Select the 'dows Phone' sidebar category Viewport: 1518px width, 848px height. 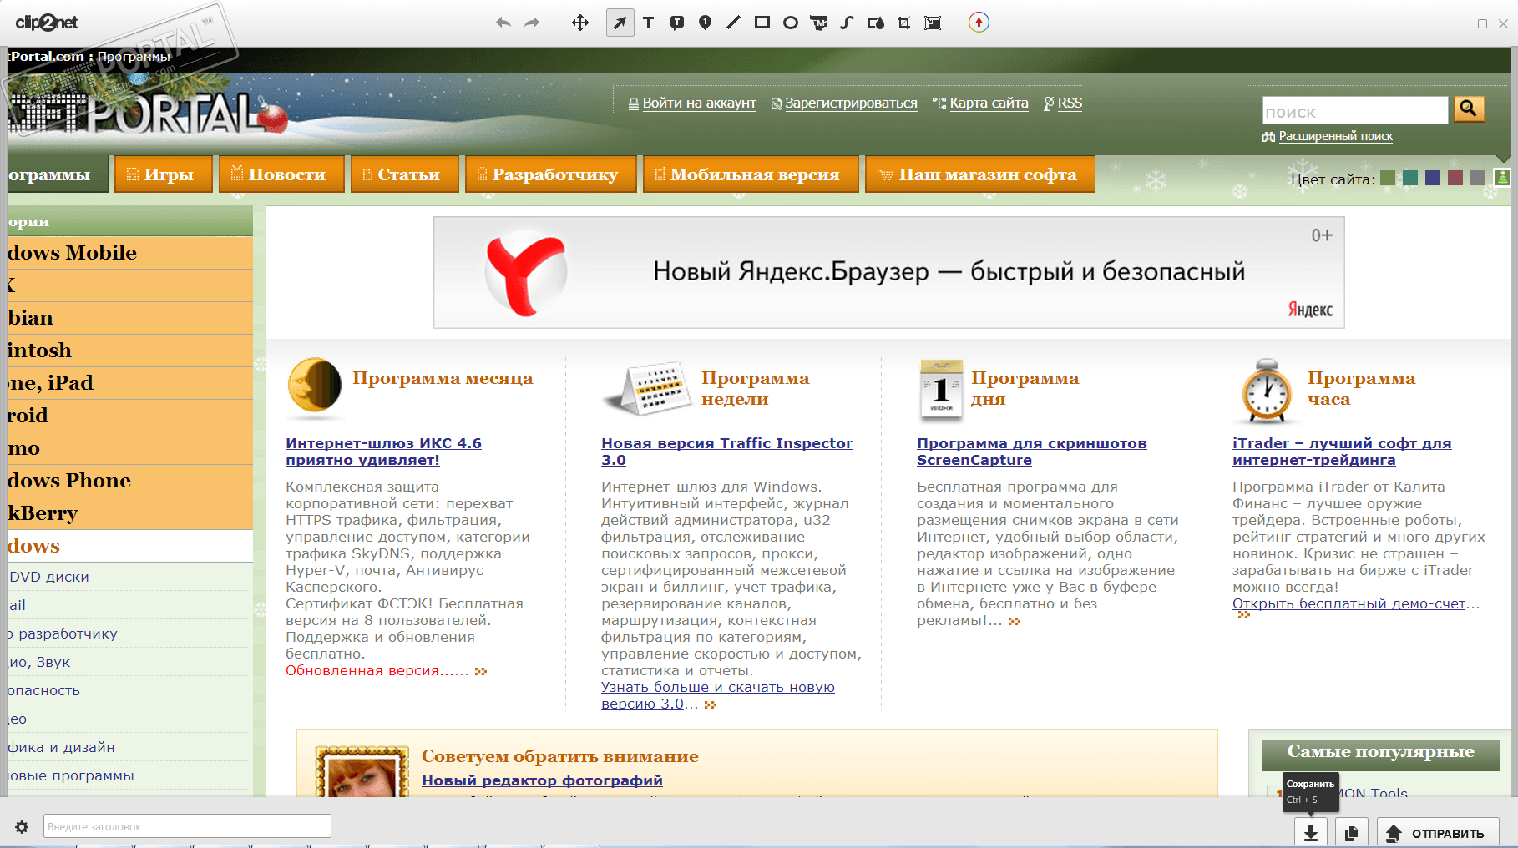coord(129,481)
